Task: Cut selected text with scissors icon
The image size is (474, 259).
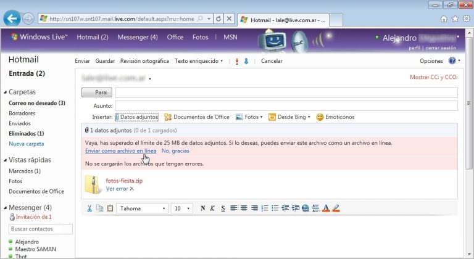Action: 89,208
